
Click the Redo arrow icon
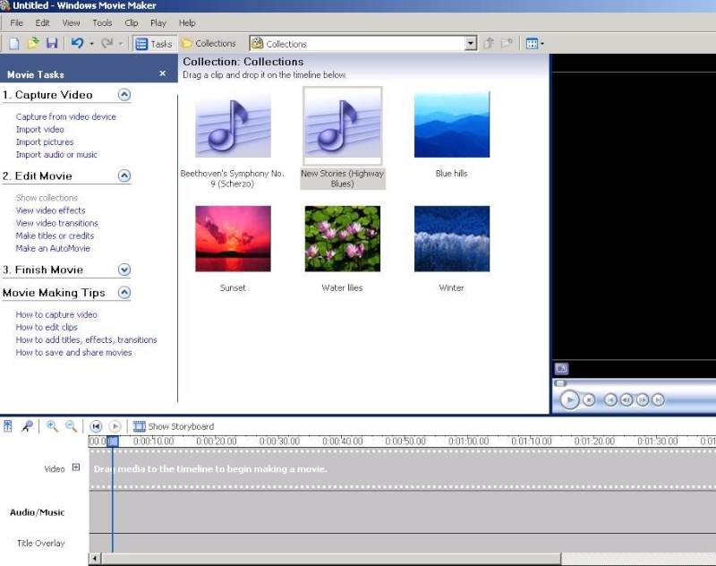[x=107, y=43]
